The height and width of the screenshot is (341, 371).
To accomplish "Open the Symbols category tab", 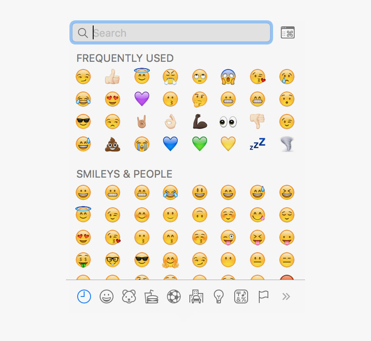I will 241,296.
